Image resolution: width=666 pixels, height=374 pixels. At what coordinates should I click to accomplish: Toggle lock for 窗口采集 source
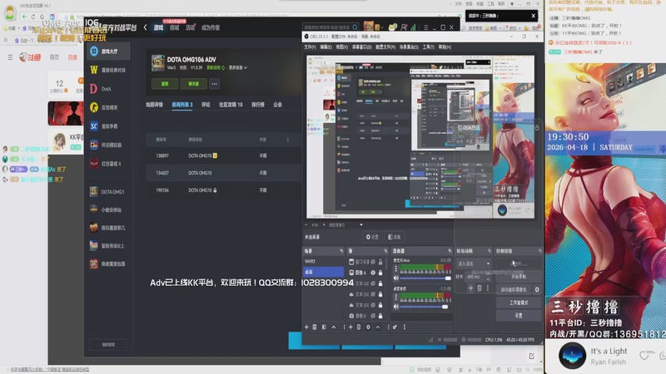[380, 262]
